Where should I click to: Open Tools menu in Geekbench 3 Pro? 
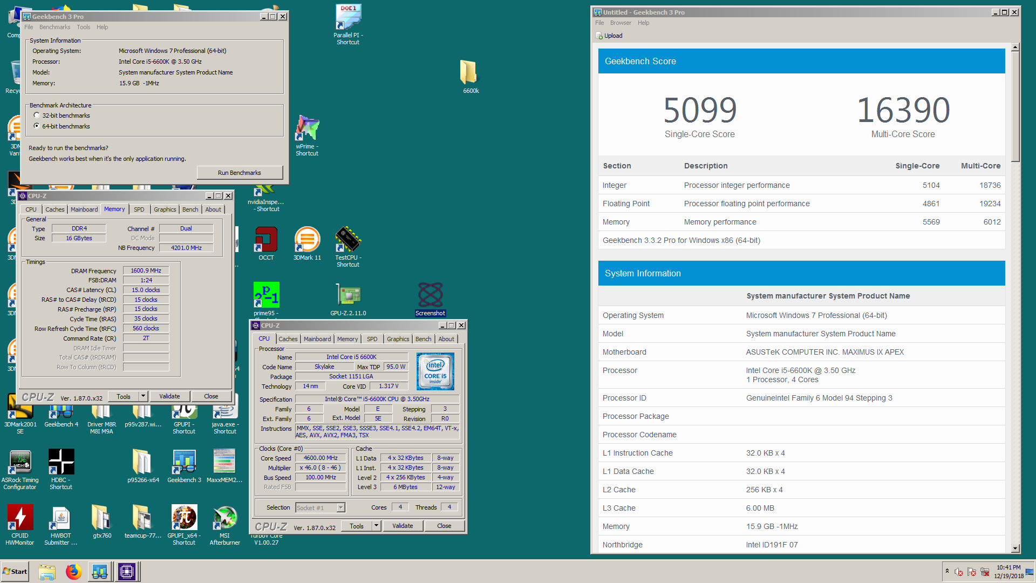(x=83, y=27)
